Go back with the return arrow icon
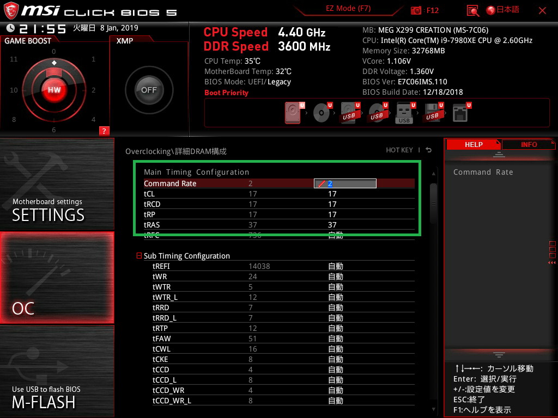This screenshot has width=558, height=418. 429,150
